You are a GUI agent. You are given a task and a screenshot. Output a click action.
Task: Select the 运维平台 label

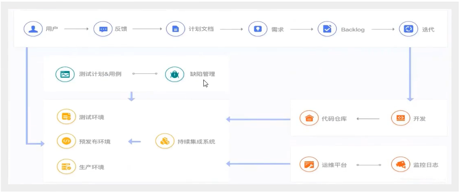334,165
